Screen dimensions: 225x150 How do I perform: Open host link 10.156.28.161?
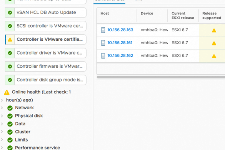tap(120, 43)
